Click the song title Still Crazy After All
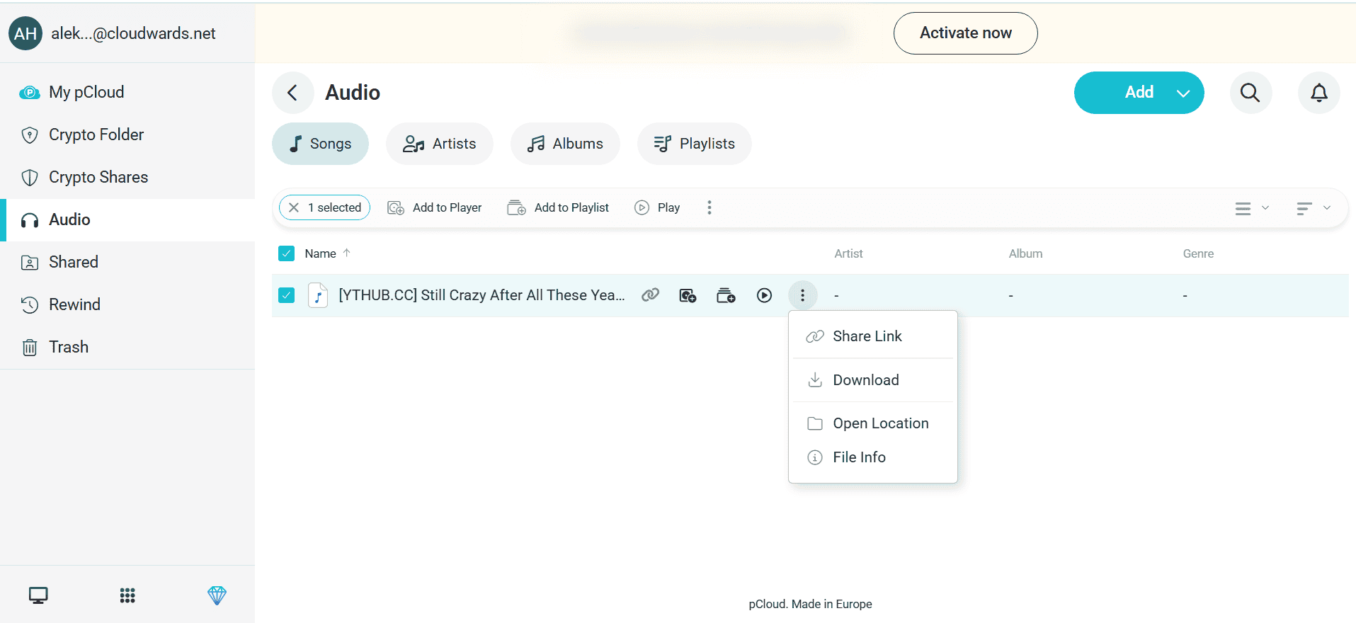The width and height of the screenshot is (1356, 623). point(482,295)
